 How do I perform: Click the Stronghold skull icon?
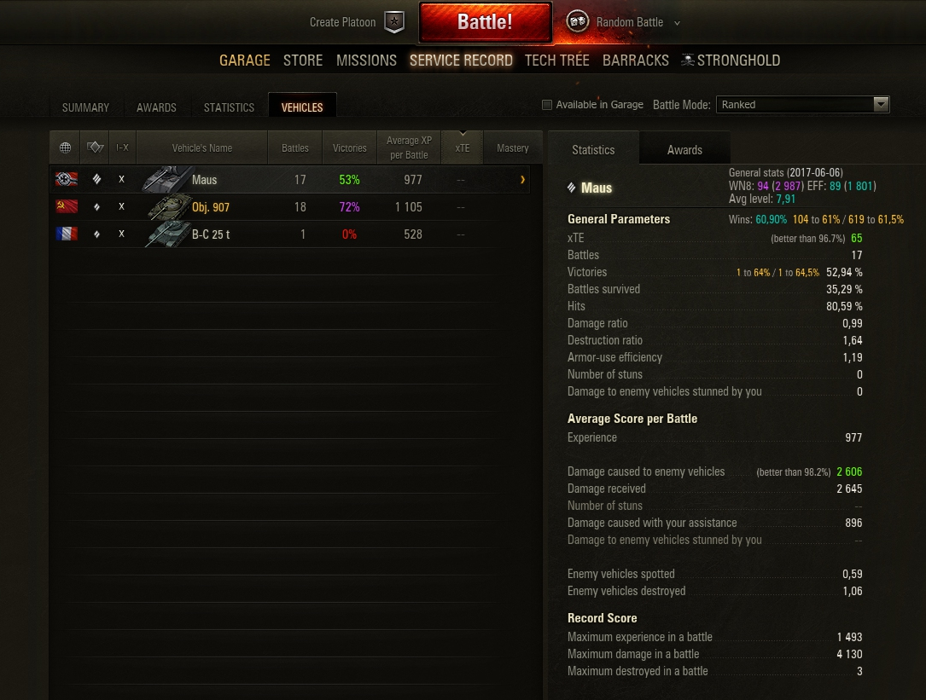(x=687, y=61)
